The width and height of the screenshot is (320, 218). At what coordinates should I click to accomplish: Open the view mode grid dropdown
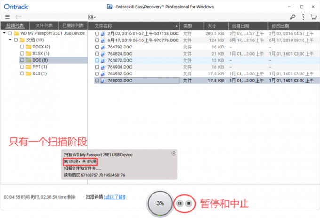click(92, 17)
